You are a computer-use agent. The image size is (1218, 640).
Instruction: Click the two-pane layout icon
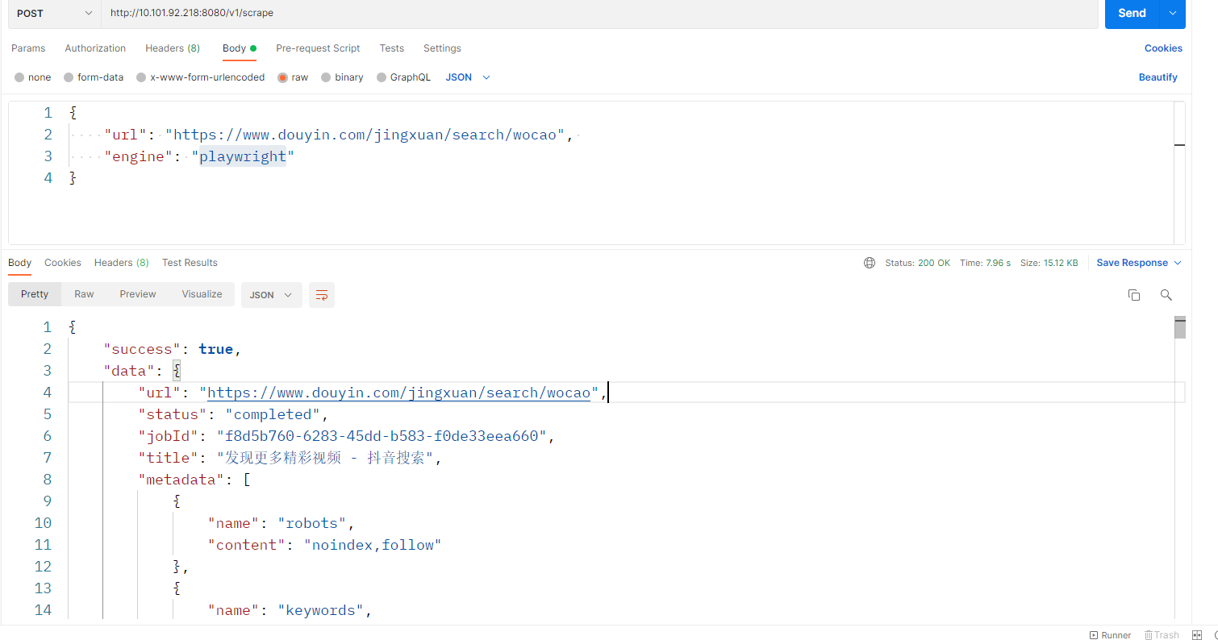click(x=1197, y=635)
